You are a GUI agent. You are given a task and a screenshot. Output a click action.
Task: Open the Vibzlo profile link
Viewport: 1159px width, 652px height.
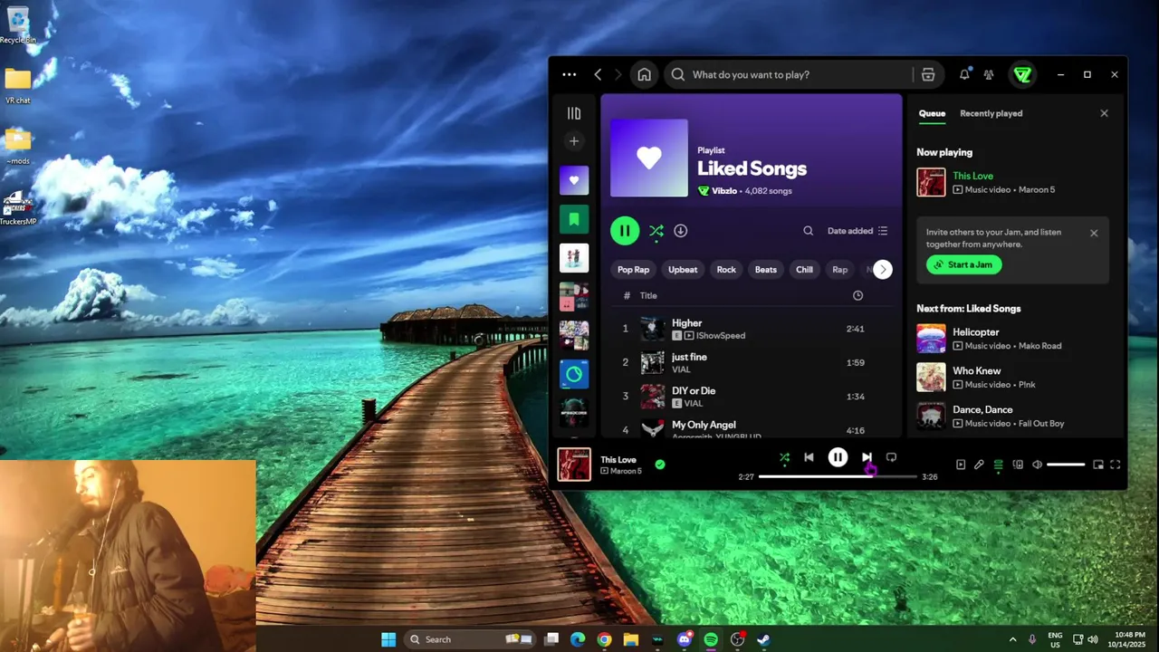(724, 191)
